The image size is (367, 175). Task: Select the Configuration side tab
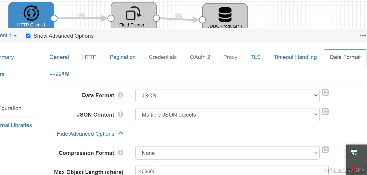point(11,108)
